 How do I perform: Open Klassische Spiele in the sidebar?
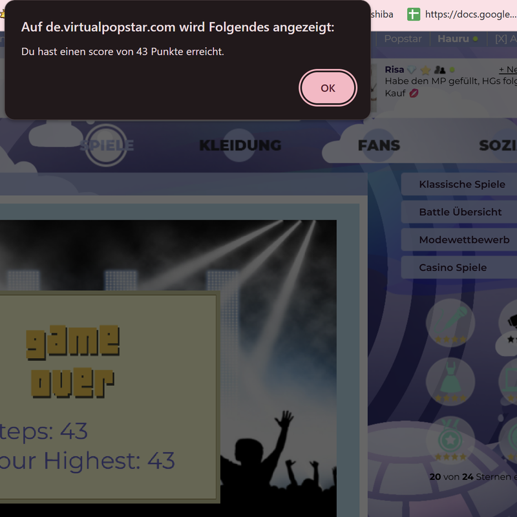(x=459, y=184)
